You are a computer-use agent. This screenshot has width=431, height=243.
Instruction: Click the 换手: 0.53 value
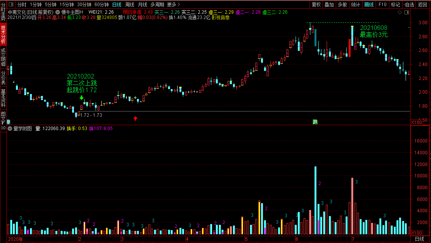tap(77, 129)
